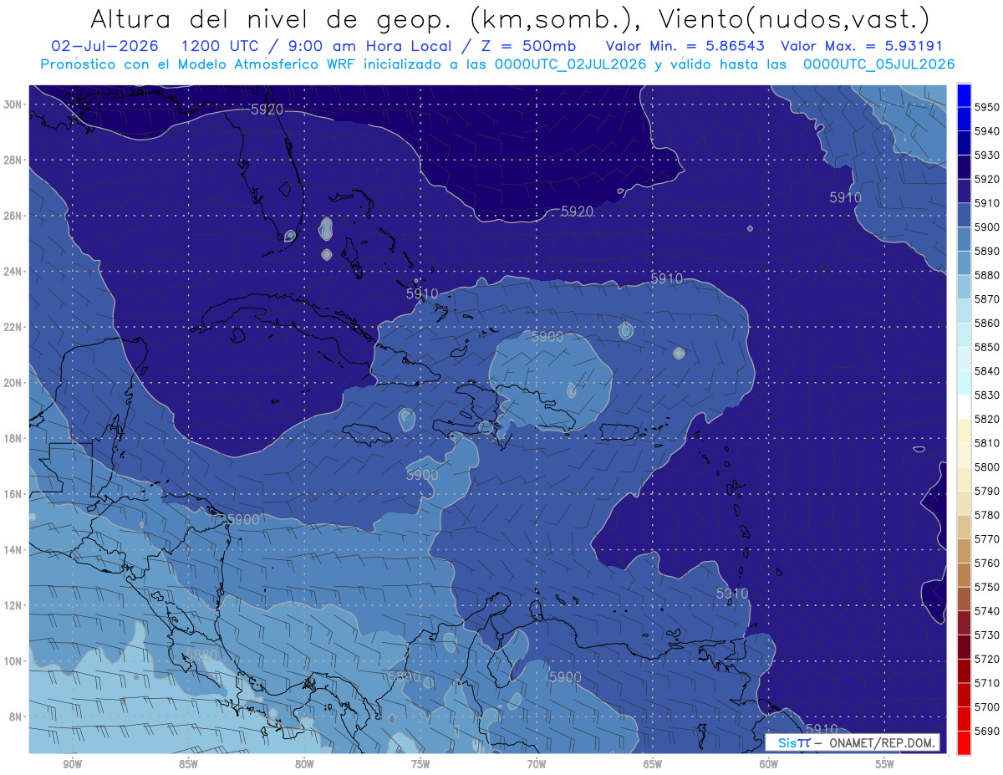Click the colorbar value '5810'
This screenshot has width=1003, height=775.
987,443
